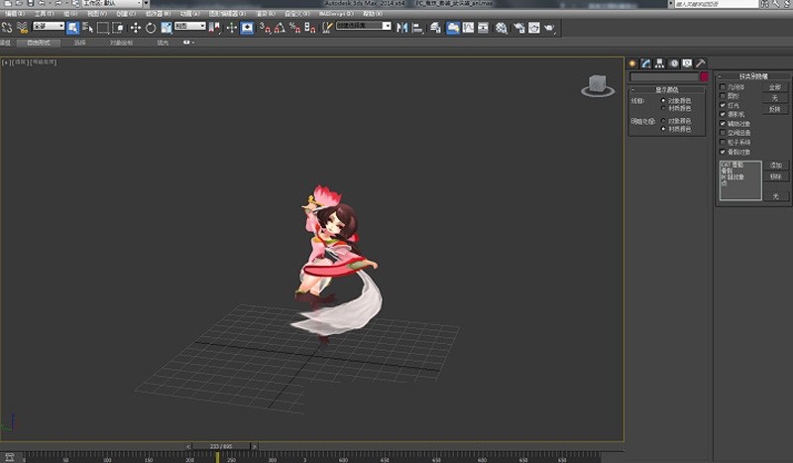793x463 pixels.
Task: Open the Curve Editor
Action: coord(468,28)
